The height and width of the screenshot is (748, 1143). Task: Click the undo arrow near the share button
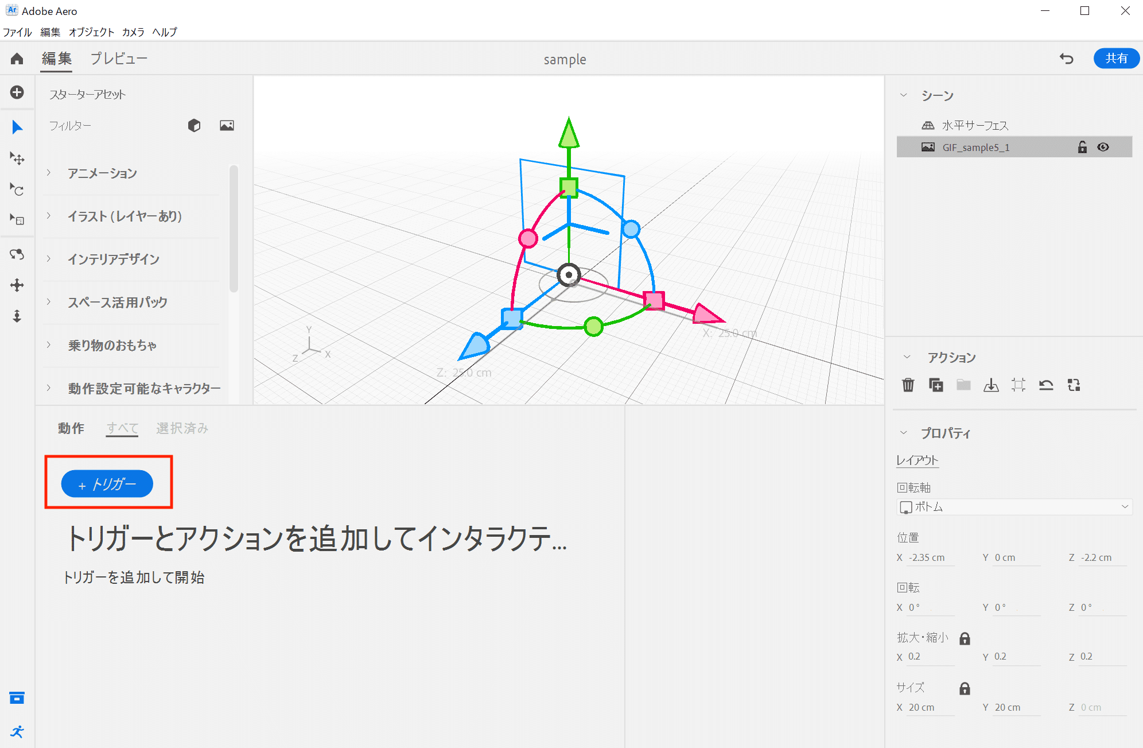[x=1067, y=58]
